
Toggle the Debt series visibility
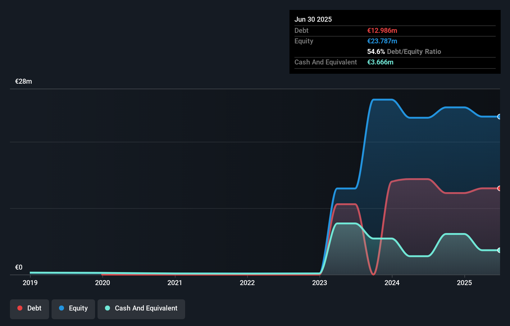30,308
